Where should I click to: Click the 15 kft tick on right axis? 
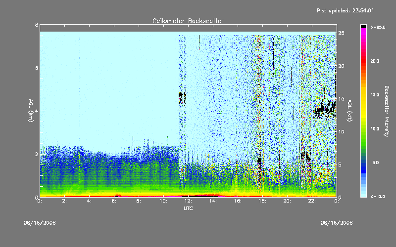pos(341,99)
